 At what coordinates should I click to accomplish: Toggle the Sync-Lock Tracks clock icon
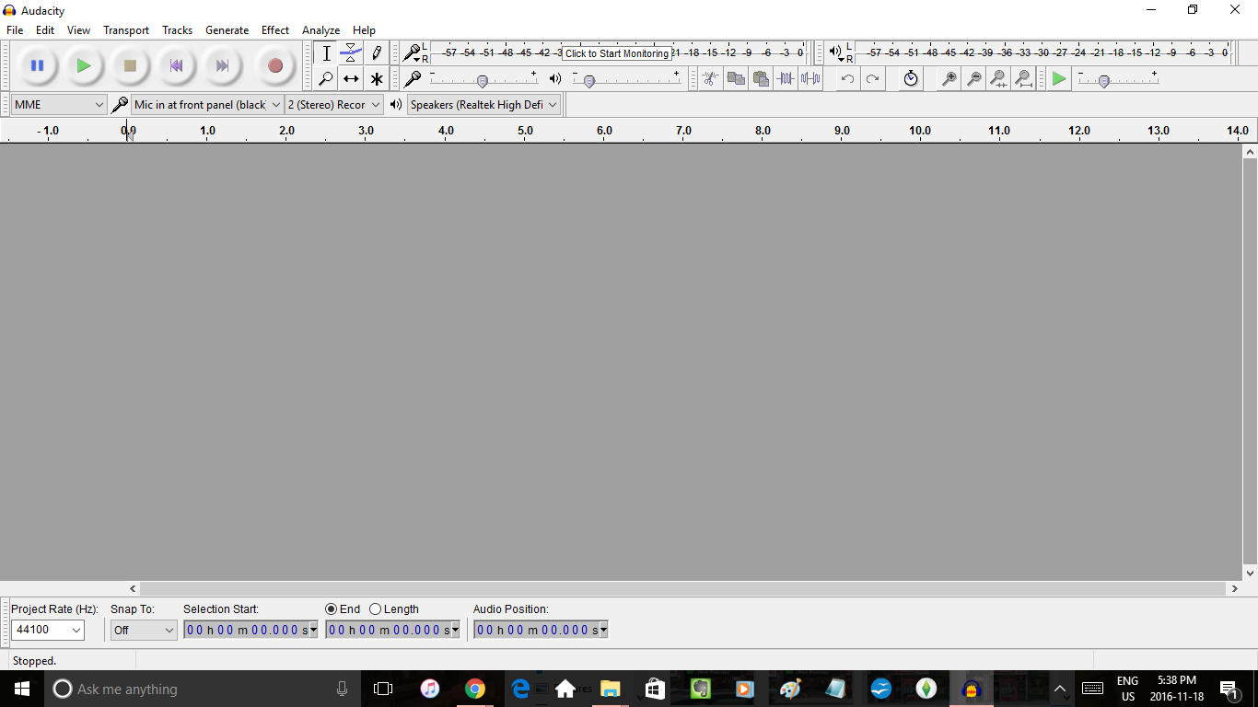pos(911,79)
